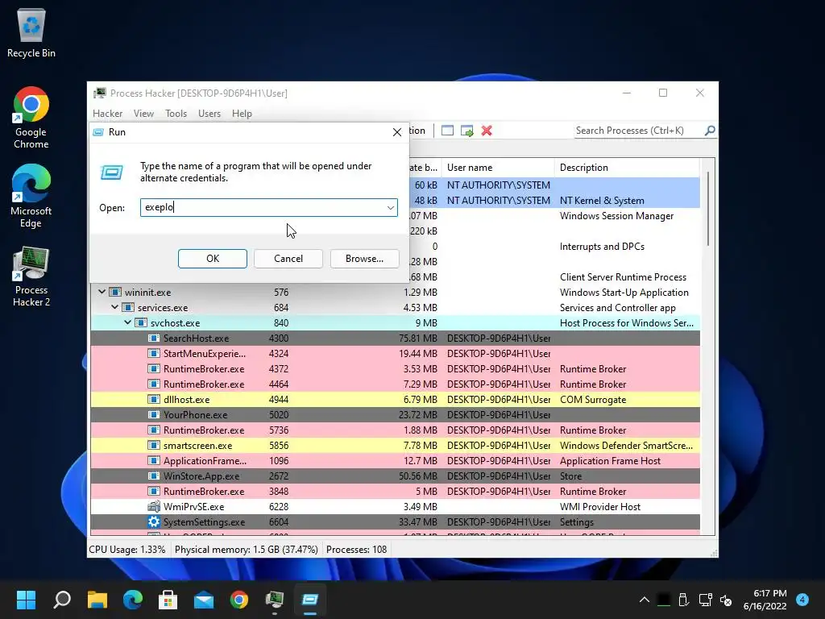Select RuntimeBroker.exe with PID 3848

[395, 491]
